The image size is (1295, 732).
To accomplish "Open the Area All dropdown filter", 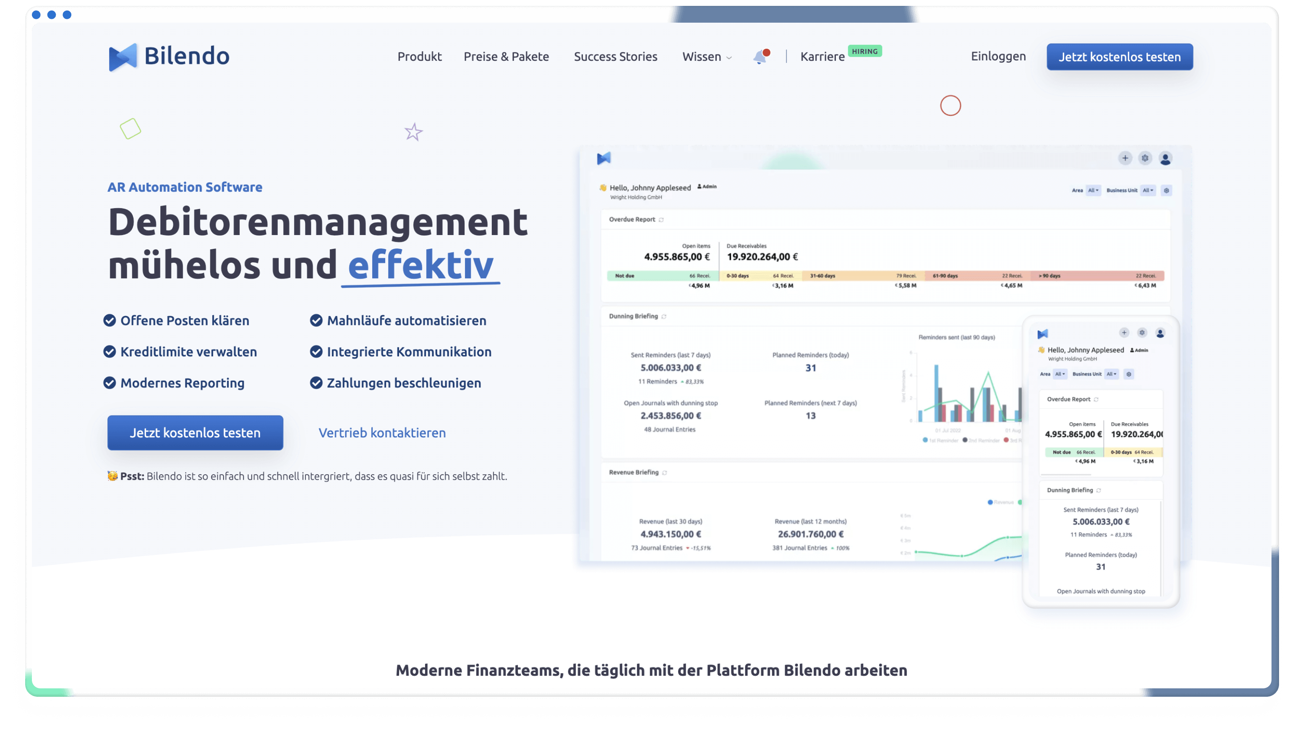I will pos(1093,191).
